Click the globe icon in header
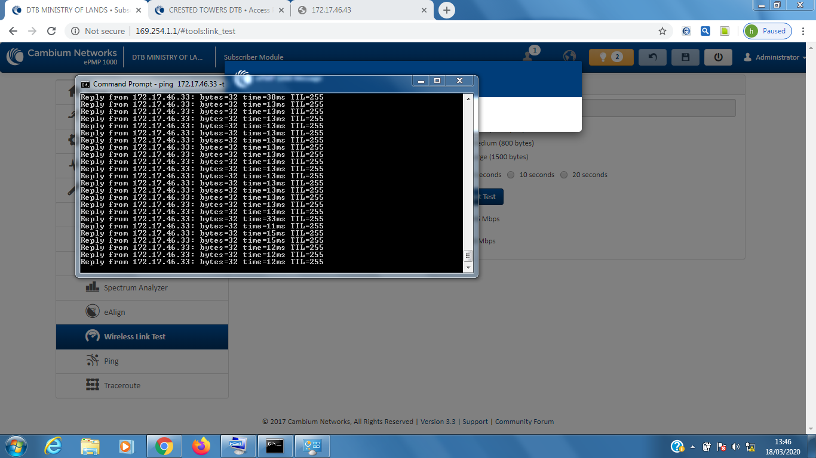Viewport: 816px width, 458px height. tap(569, 57)
